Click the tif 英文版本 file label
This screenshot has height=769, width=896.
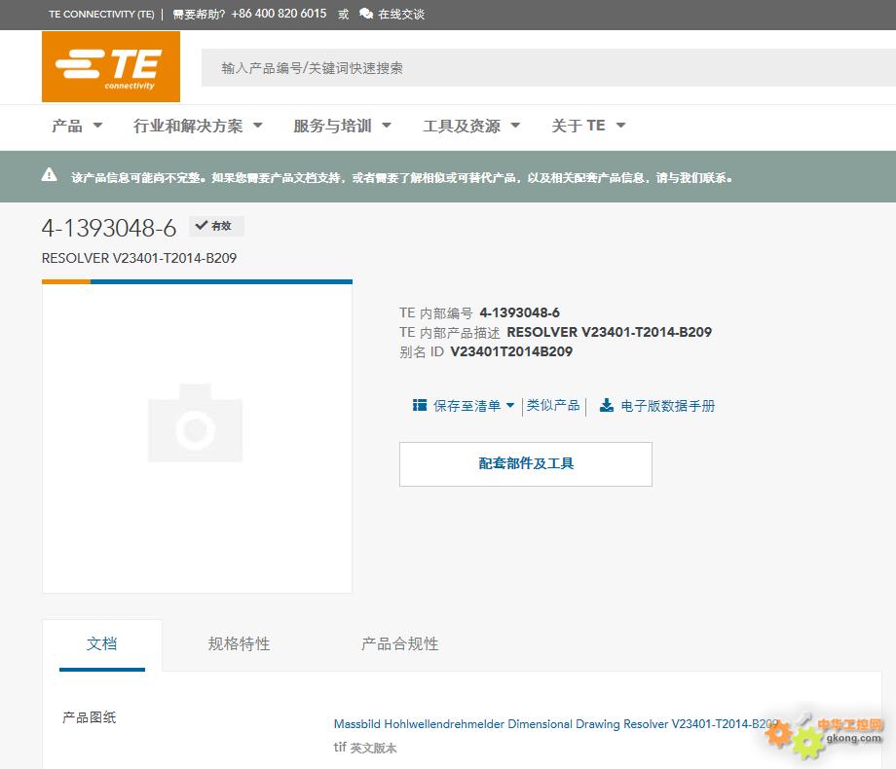point(365,748)
